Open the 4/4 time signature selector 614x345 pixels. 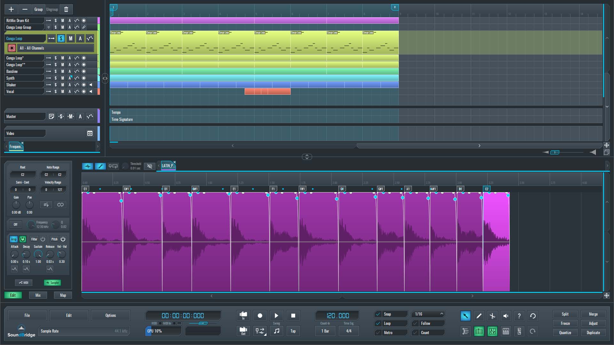pyautogui.click(x=349, y=331)
